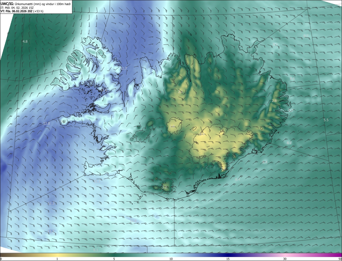Click the 30 tick on the color scale
342x261 pixels.
[x=285, y=259]
